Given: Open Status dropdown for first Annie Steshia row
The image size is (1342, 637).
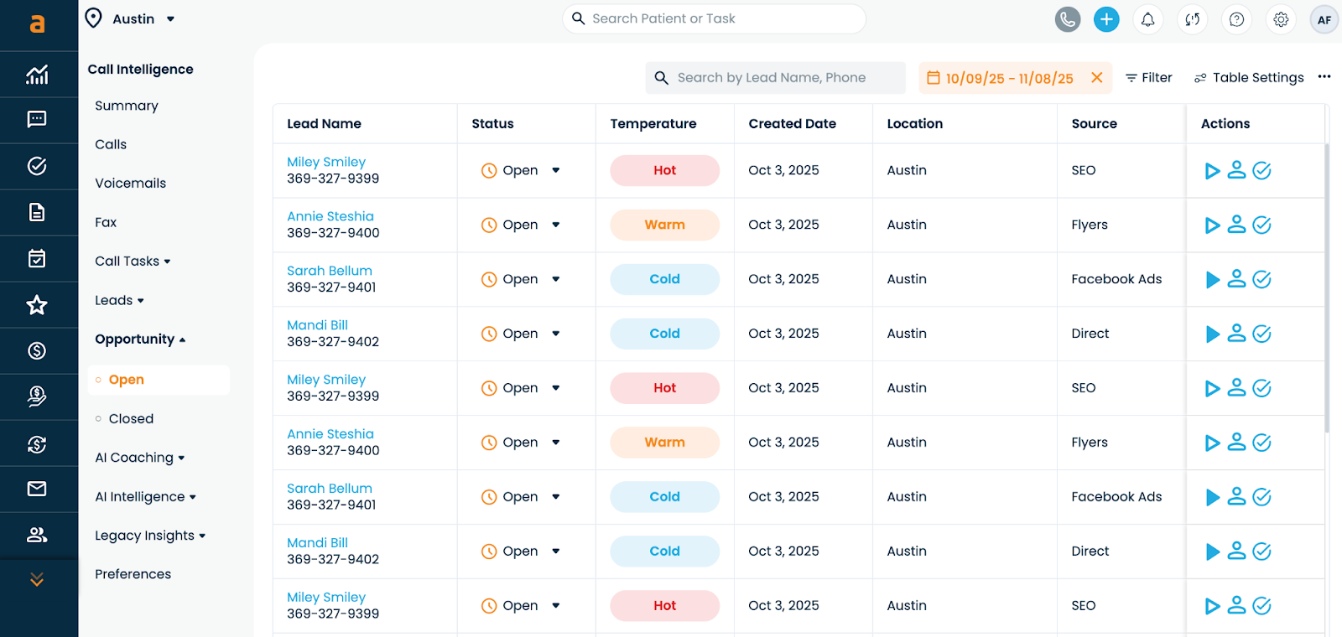Looking at the screenshot, I should pos(555,225).
